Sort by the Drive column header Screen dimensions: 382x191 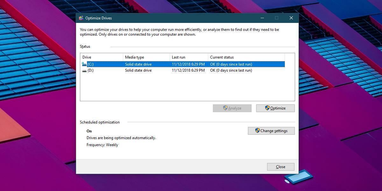(102, 57)
